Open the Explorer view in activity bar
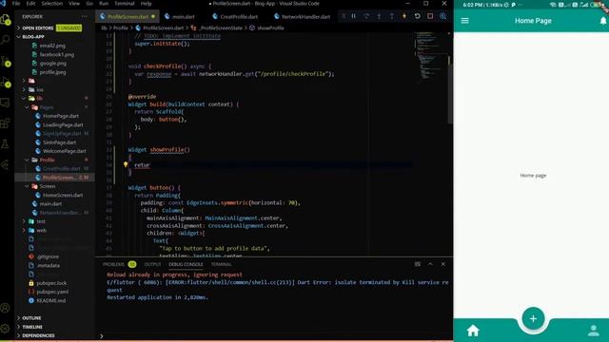The image size is (609, 342). pyautogui.click(x=6, y=19)
